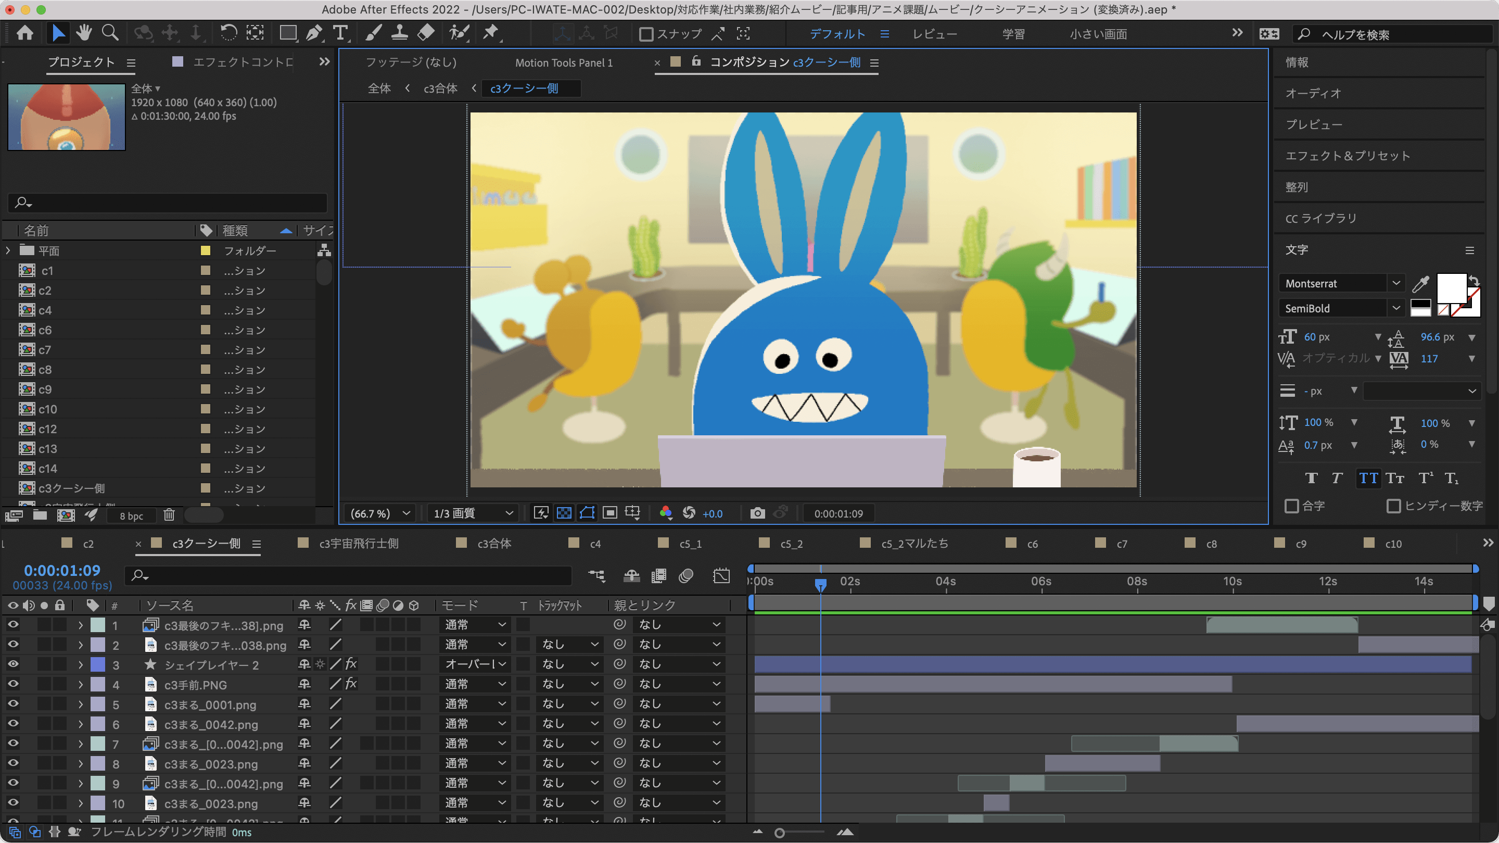Hide the c3最後のフキ...38].png layer
The height and width of the screenshot is (843, 1499).
(x=13, y=625)
